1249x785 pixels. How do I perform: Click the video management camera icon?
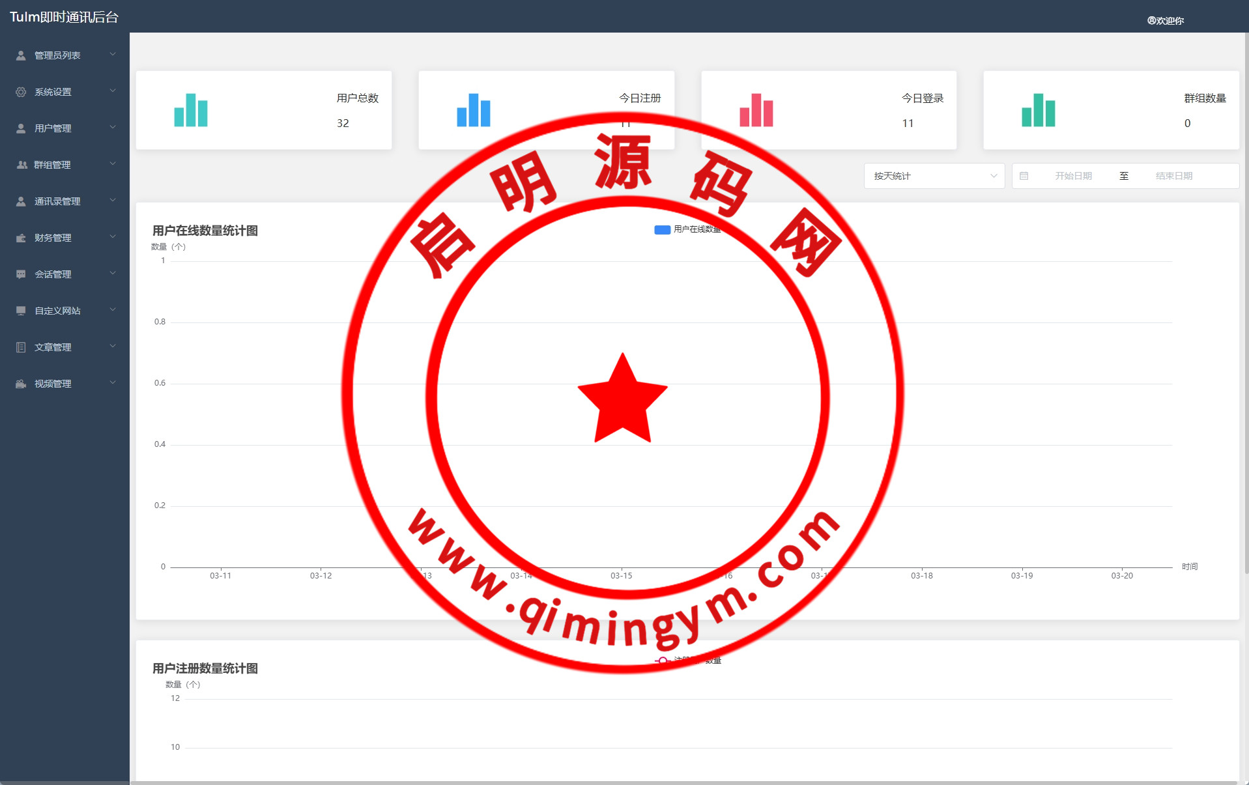pyautogui.click(x=21, y=384)
